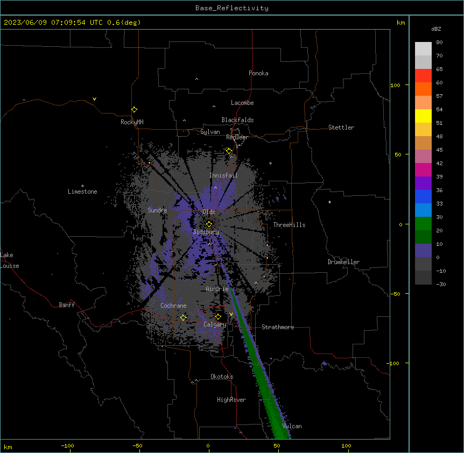Click the Vulcan label
Screen dimensions: 464x453
(x=292, y=426)
